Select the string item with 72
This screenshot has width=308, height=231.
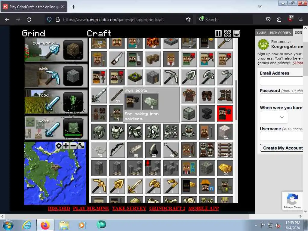tap(99, 150)
